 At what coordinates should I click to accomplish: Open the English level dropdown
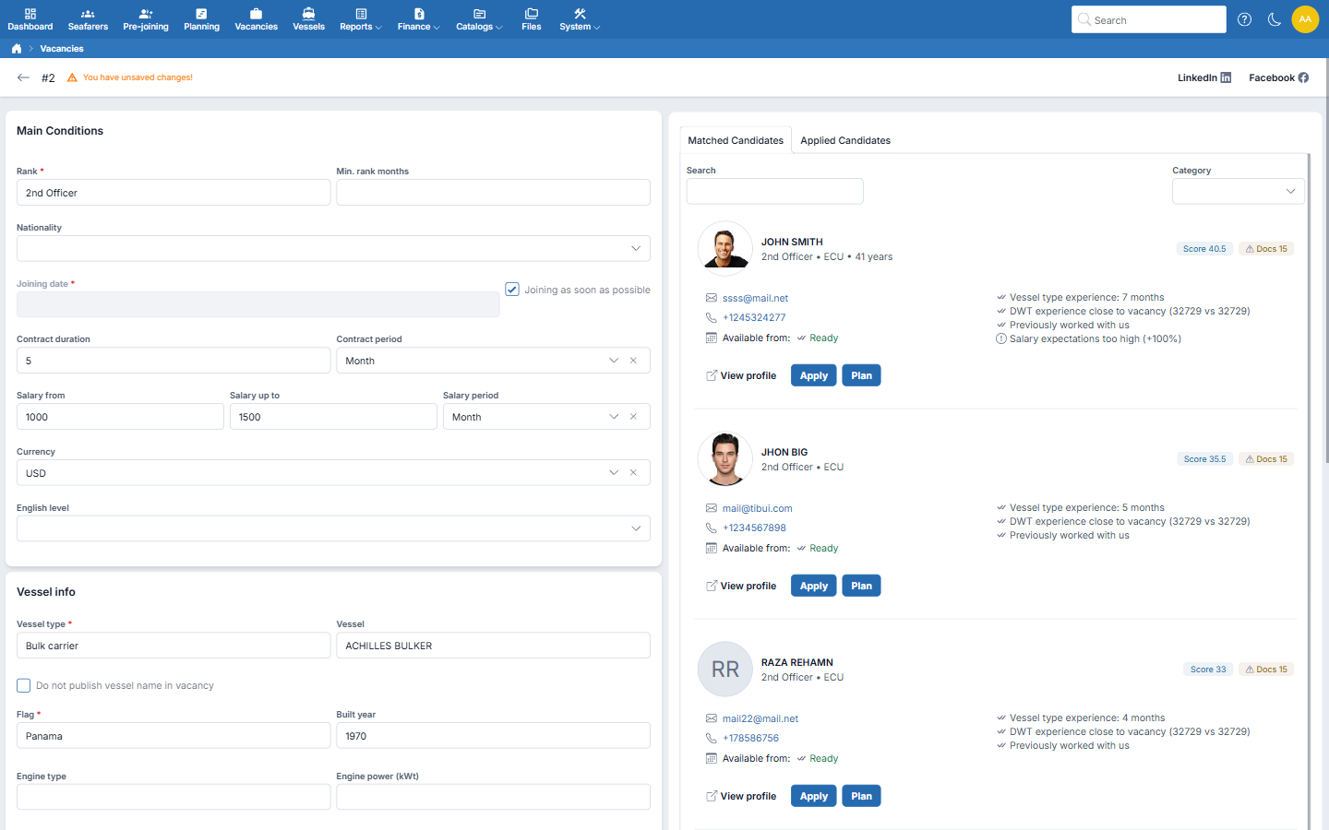pos(636,528)
